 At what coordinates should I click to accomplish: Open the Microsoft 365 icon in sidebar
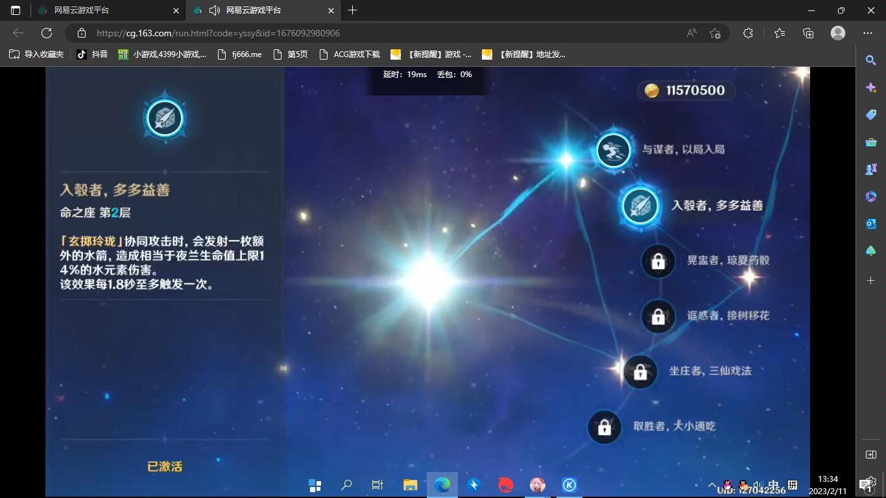[x=871, y=196]
